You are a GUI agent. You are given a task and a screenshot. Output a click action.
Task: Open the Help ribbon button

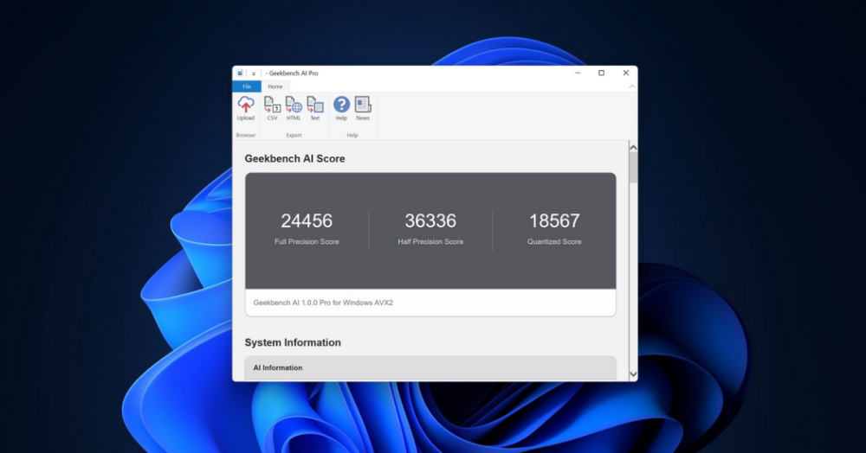(341, 109)
